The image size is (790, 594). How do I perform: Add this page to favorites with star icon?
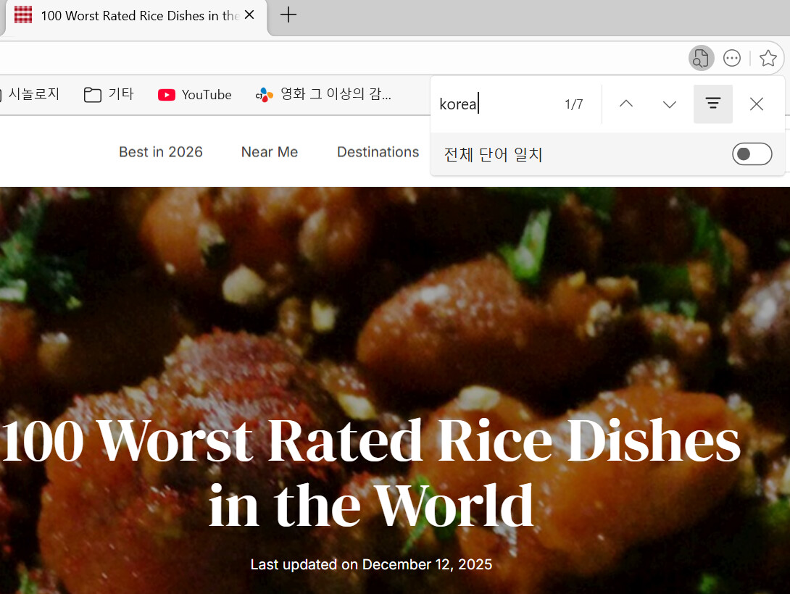(768, 59)
